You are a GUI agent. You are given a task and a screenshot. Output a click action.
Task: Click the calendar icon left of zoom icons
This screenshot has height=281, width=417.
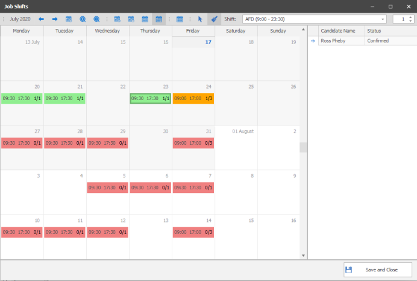(69, 19)
